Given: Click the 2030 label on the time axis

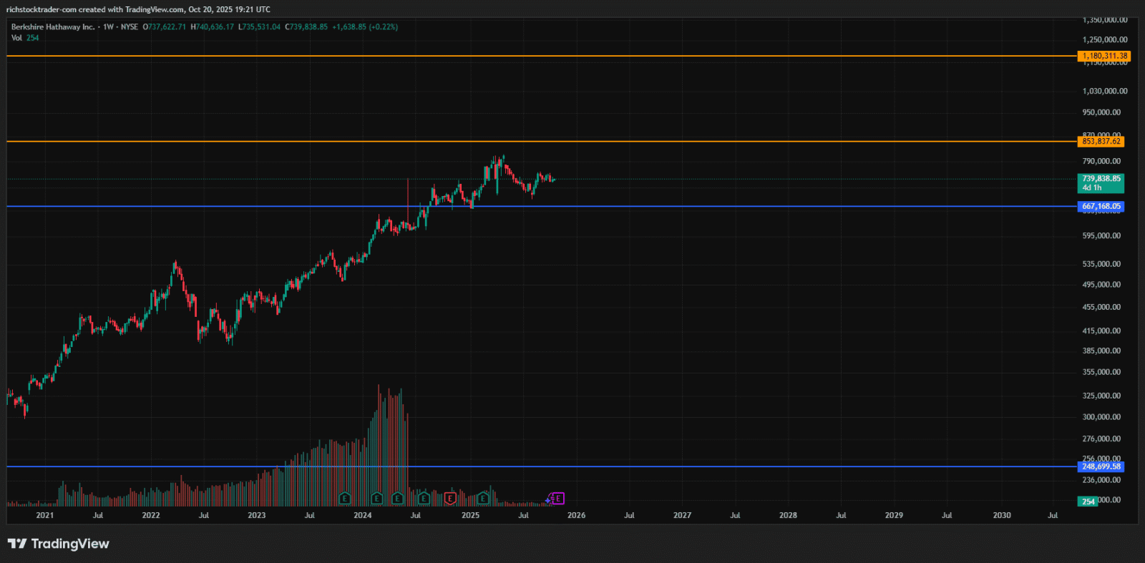Looking at the screenshot, I should [x=1002, y=515].
